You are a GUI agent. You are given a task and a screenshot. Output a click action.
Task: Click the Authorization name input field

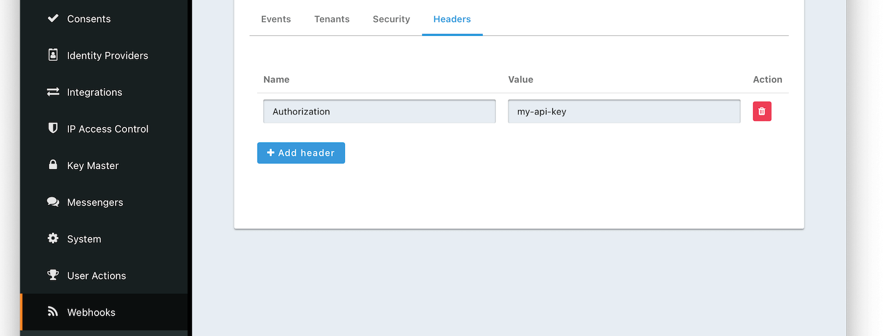(379, 111)
